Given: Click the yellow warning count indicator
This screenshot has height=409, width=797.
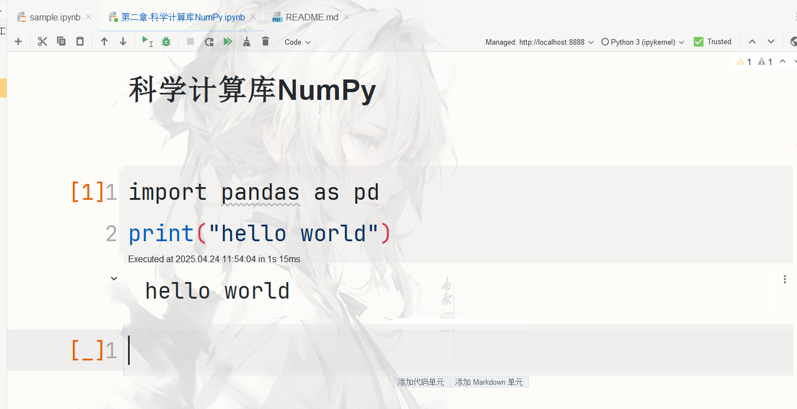Looking at the screenshot, I should pos(744,62).
